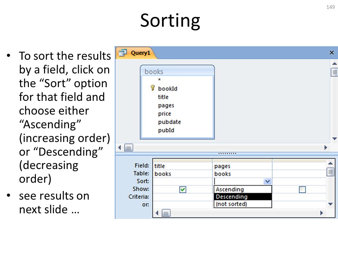The height and width of the screenshot is (253, 338).
Task: Click the down arrow of the table pane's vertical scrollbar
Action: [334, 139]
